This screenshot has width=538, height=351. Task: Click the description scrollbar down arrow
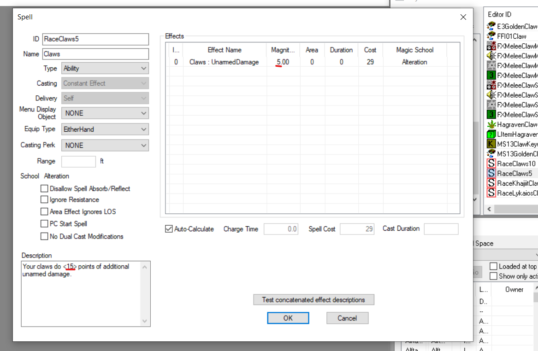145,321
